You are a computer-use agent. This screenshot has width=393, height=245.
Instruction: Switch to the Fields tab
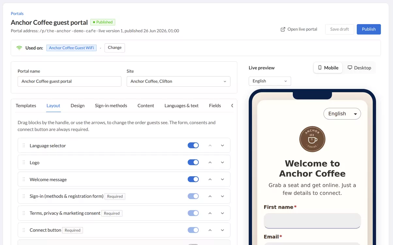(215, 106)
